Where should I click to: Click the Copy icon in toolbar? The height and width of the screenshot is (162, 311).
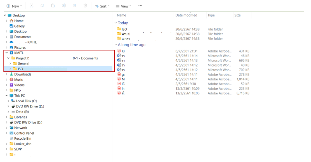pos(42,6)
